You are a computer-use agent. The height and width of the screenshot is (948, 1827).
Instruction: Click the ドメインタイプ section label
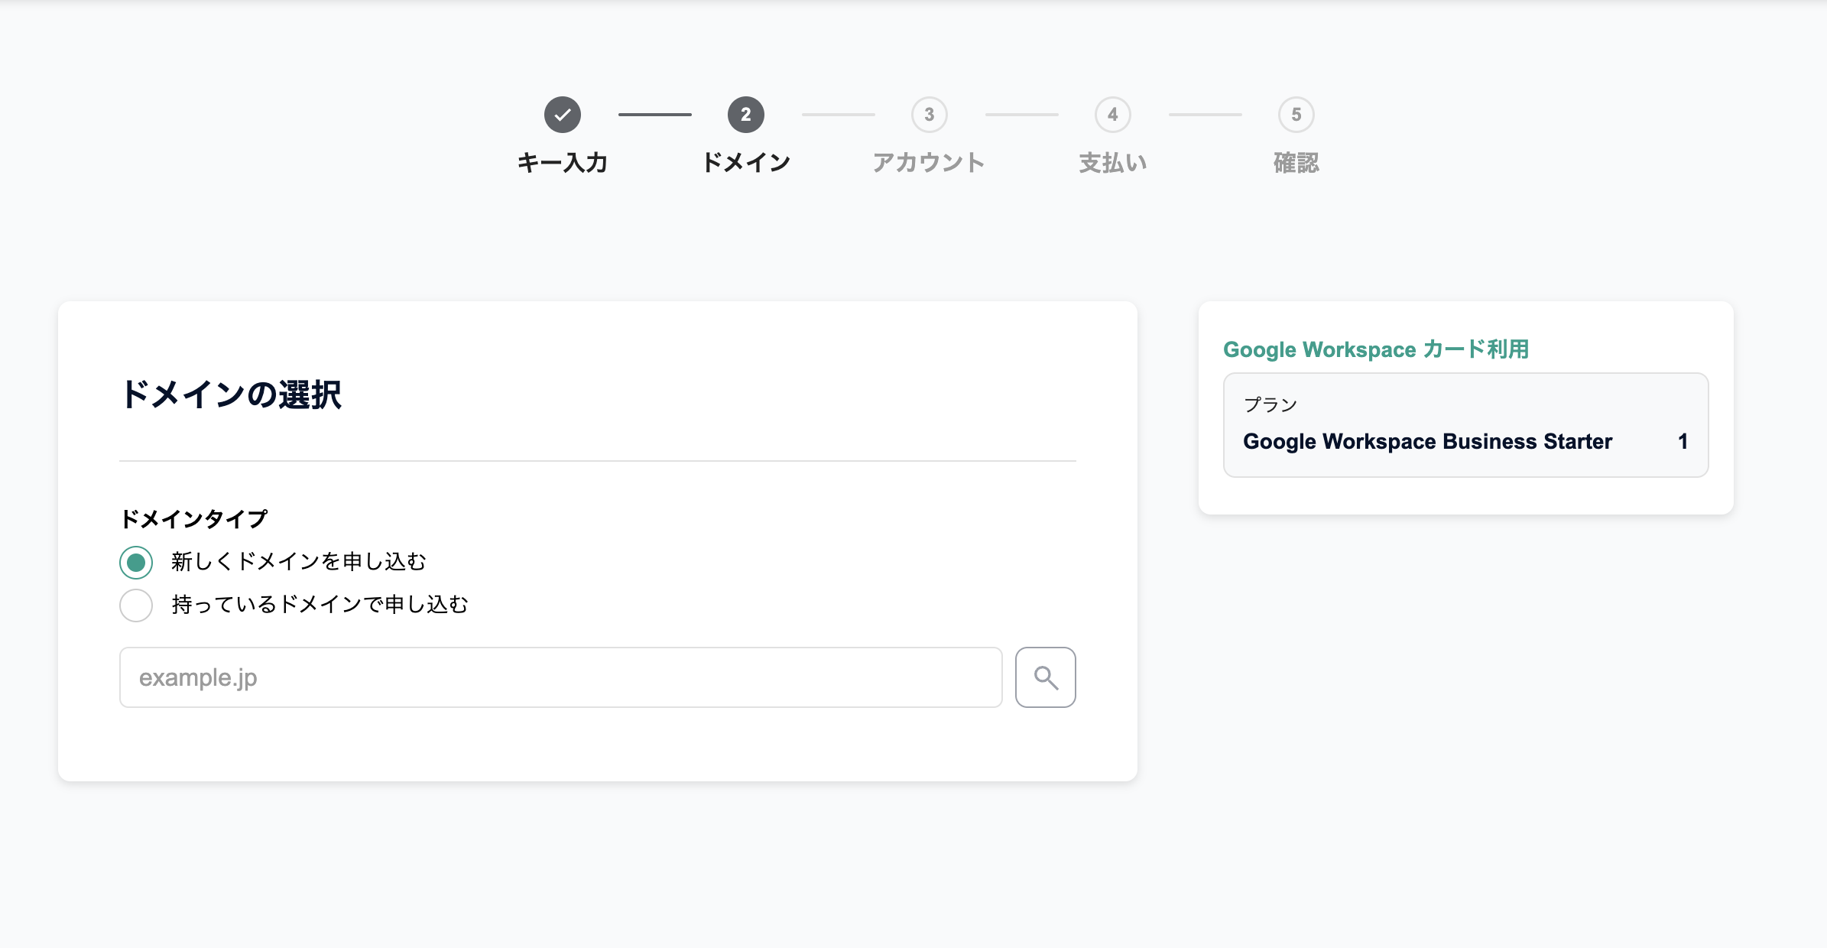point(194,519)
